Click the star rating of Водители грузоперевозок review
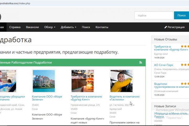This screenshot has width=189, height=126. pyautogui.click(x=185, y=83)
